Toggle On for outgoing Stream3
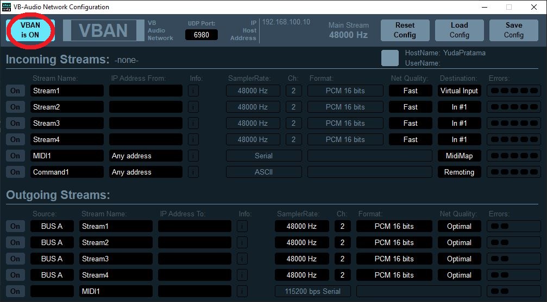The width and height of the screenshot is (547, 302). [x=15, y=259]
